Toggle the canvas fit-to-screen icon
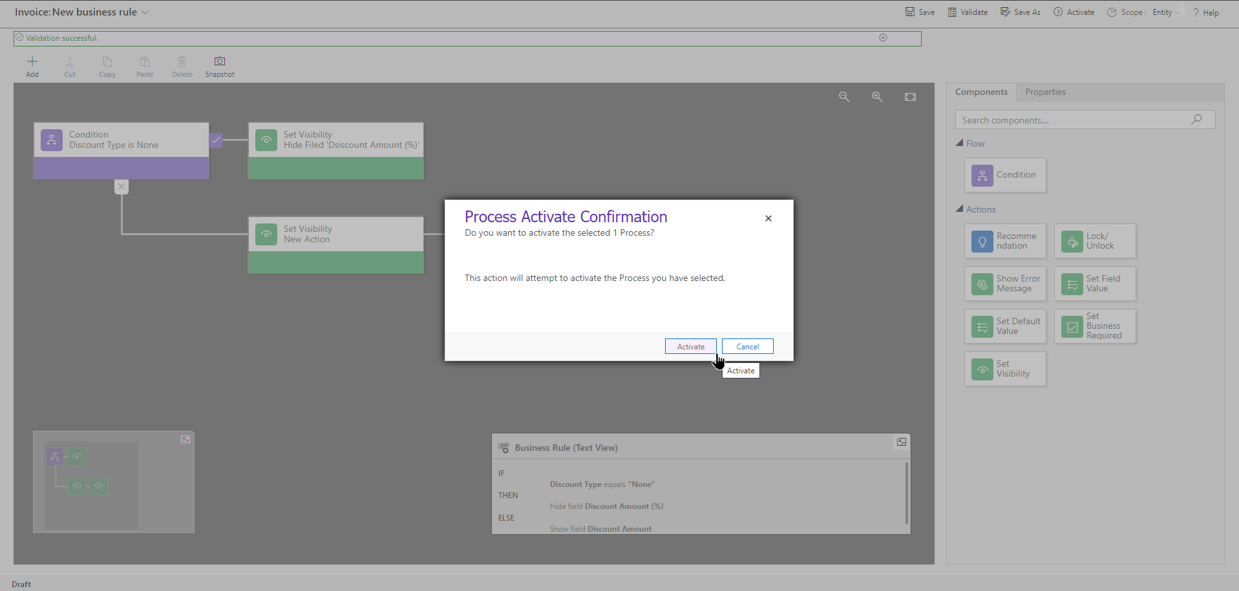Screen dimensions: 1239x591 click(910, 96)
